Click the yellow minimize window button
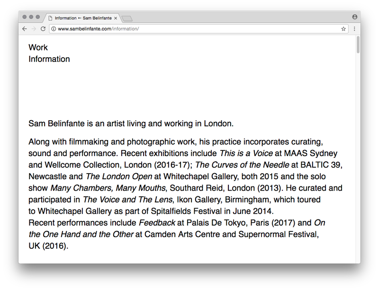Viewport: 379px width, 290px height. (x=31, y=17)
